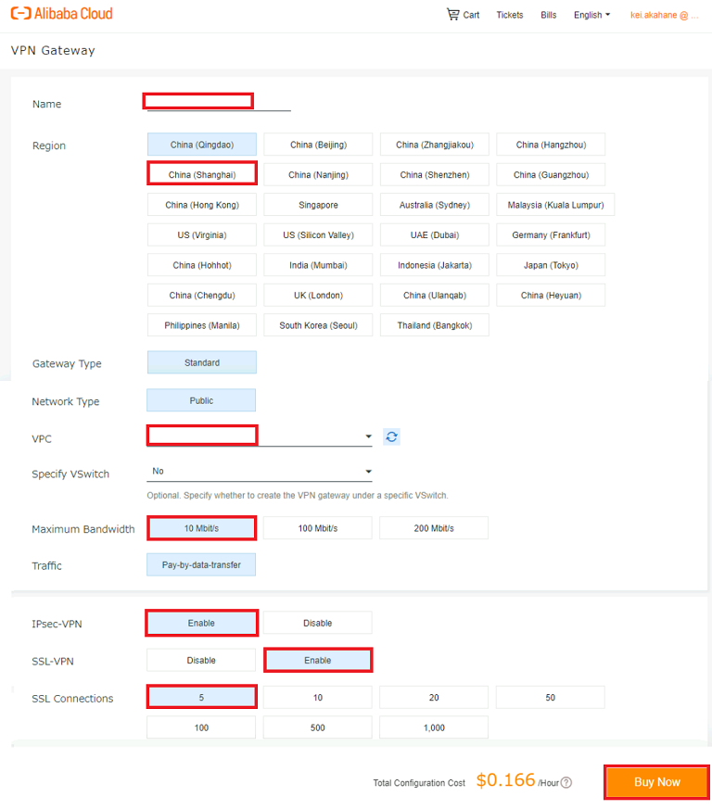Image resolution: width=712 pixels, height=809 pixels.
Task: Refresh the VPC list
Action: click(x=391, y=437)
